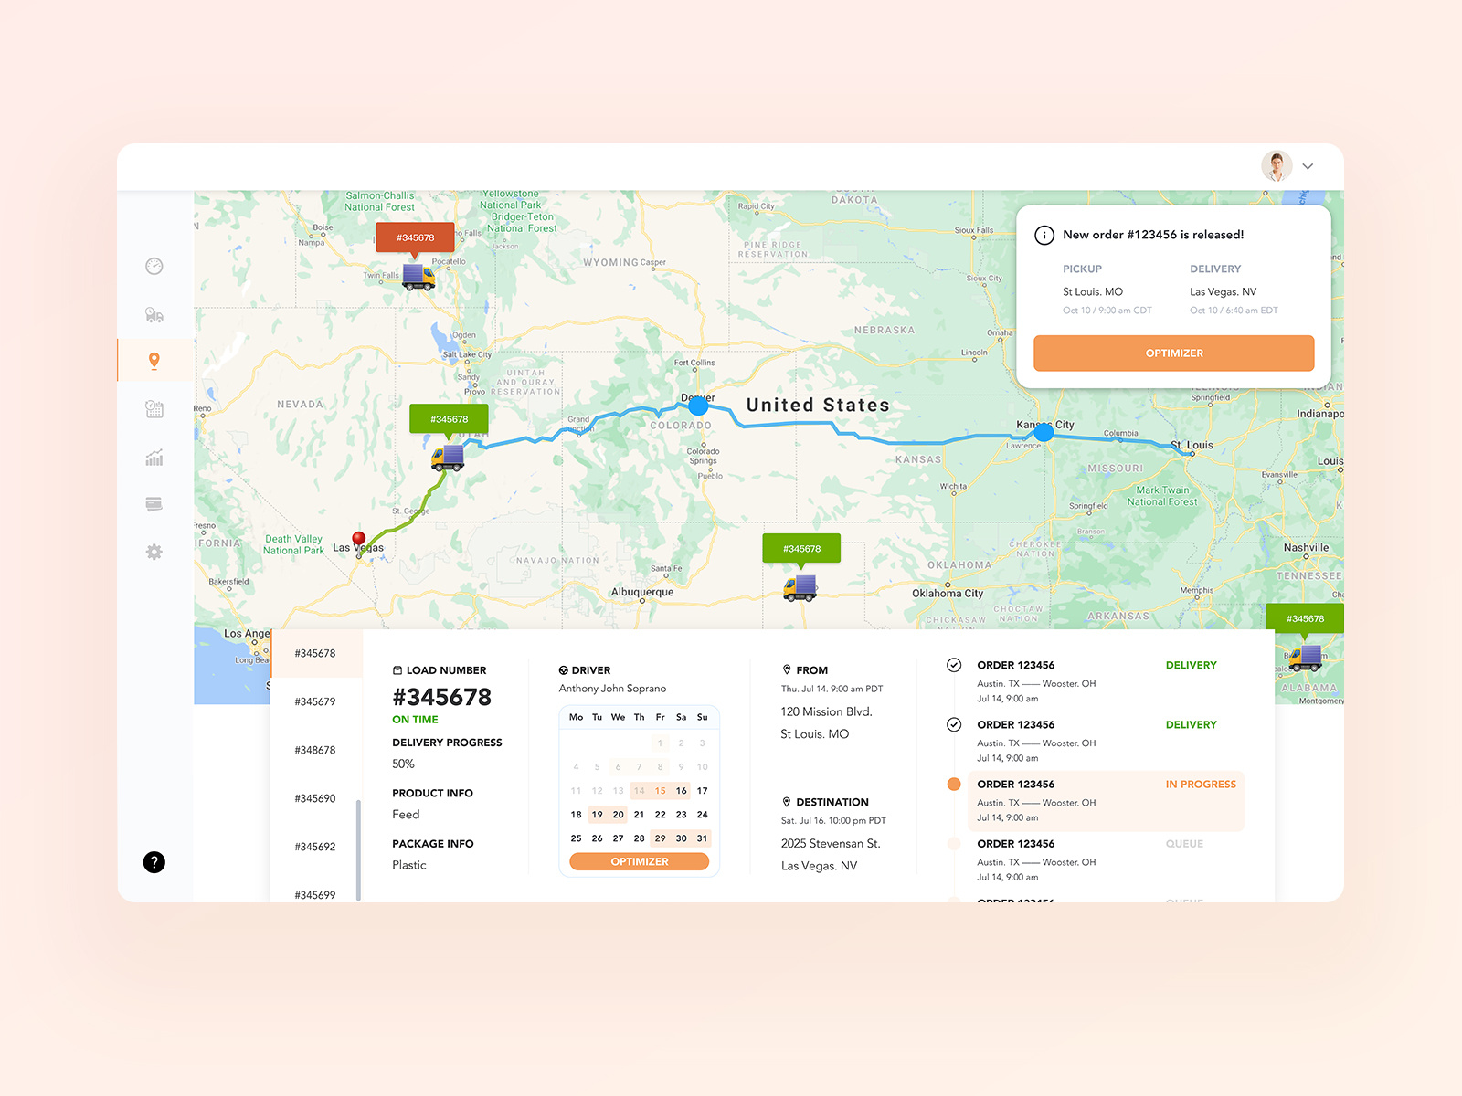Open the dashboard gauge icon in sidebar
Viewport: 1462px width, 1096px height.
point(154,266)
